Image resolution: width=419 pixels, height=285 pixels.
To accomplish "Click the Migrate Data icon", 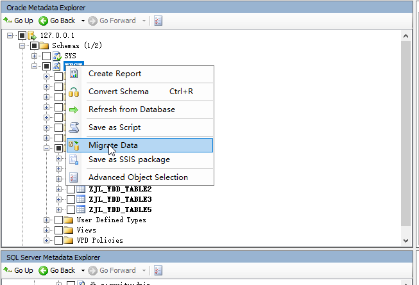I will click(x=74, y=145).
